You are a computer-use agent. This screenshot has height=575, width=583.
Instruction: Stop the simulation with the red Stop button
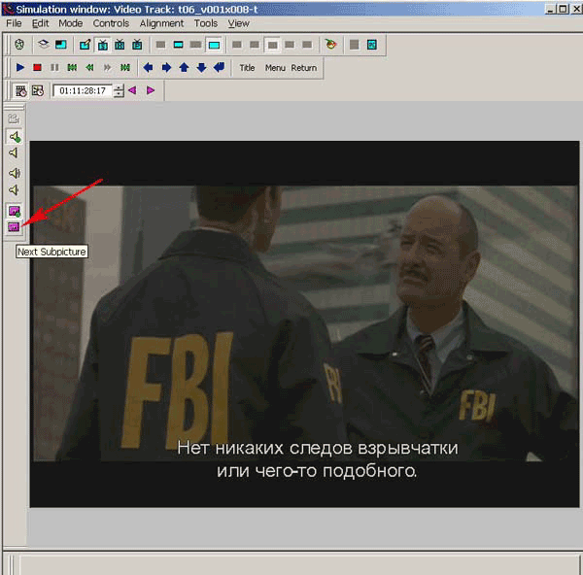(37, 68)
